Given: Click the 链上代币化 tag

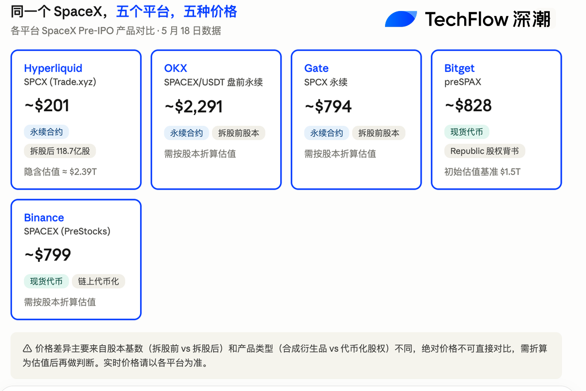Looking at the screenshot, I should (x=98, y=282).
